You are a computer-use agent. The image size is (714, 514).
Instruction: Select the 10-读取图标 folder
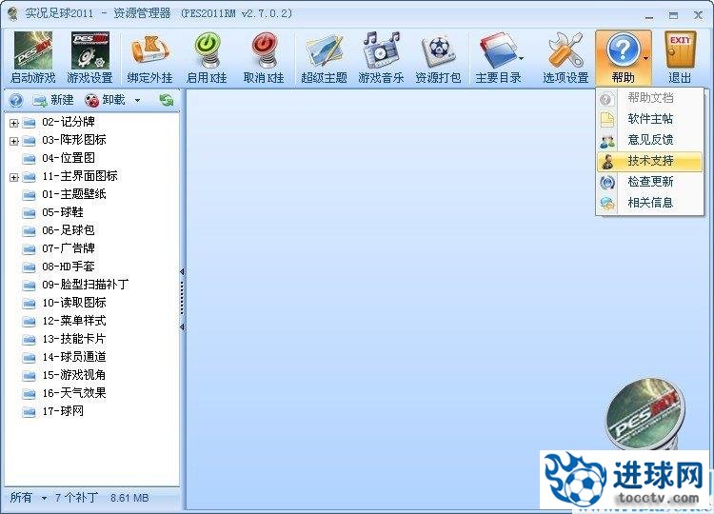pyautogui.click(x=73, y=303)
